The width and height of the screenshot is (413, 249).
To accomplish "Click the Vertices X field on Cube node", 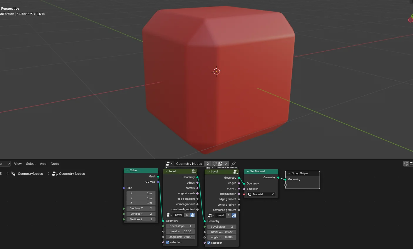I will [x=141, y=208].
